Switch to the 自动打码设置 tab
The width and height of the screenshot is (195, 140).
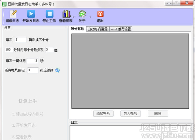tap(97, 29)
